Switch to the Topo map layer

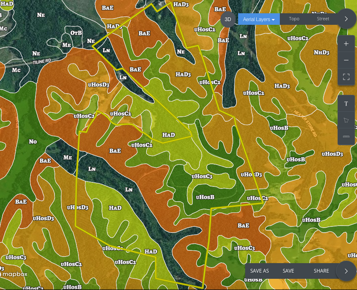coord(294,19)
